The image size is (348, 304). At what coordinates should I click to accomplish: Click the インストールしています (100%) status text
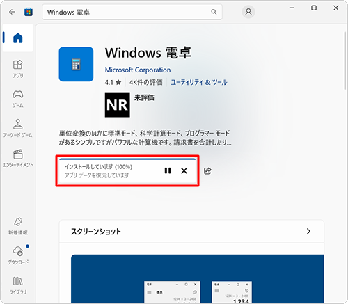point(98,167)
